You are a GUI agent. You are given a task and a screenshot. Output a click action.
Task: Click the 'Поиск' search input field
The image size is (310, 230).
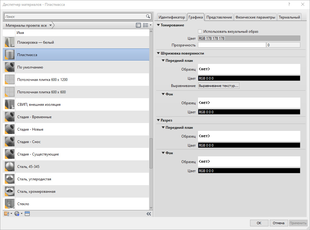(x=74, y=16)
